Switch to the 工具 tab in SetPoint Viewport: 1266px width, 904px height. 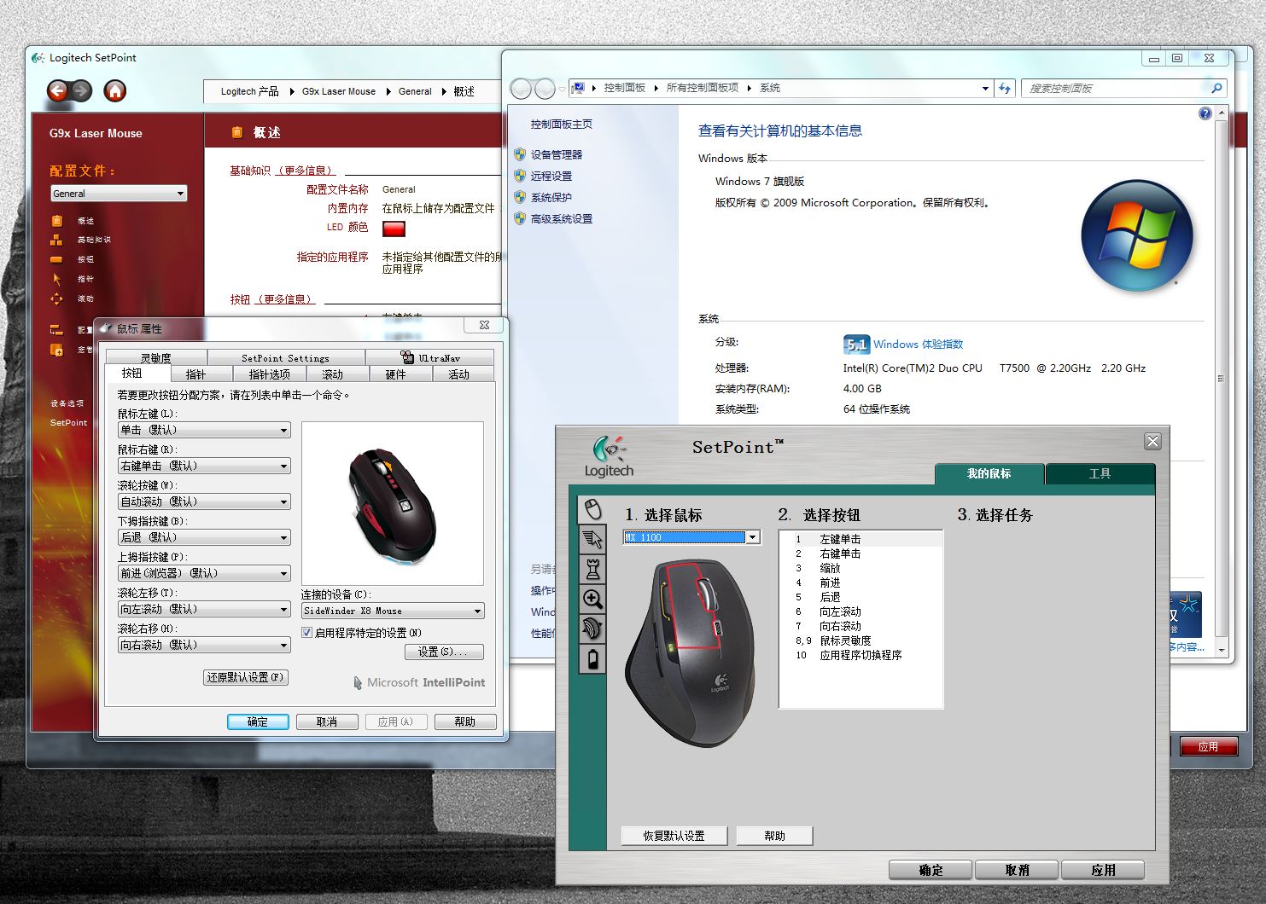click(1099, 473)
